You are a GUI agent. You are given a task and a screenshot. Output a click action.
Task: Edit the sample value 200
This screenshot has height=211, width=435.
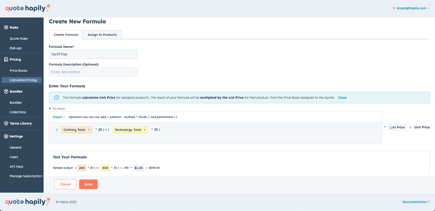(82, 168)
